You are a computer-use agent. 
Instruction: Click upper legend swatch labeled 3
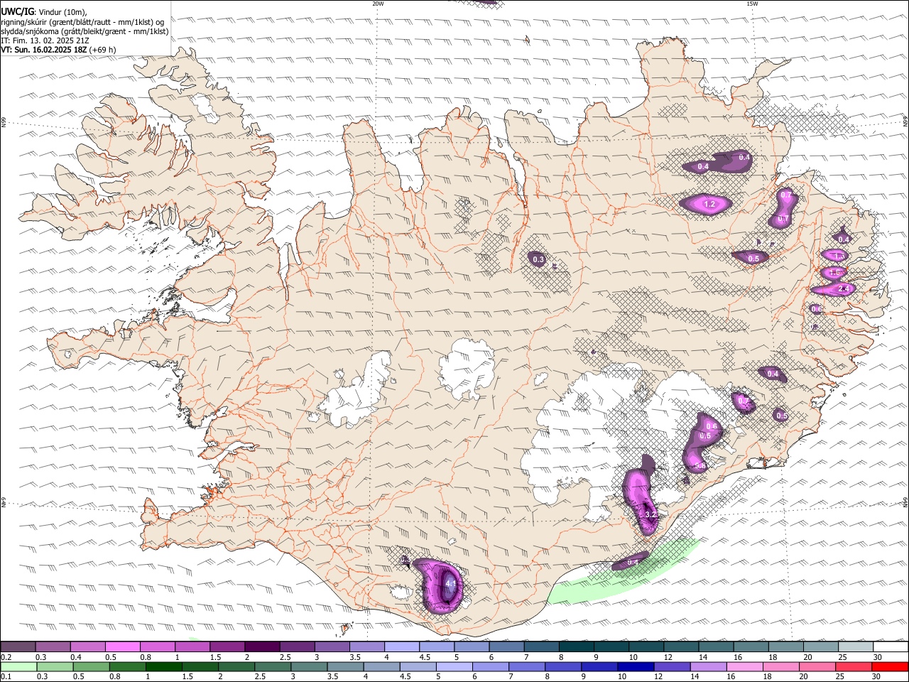pos(332,646)
